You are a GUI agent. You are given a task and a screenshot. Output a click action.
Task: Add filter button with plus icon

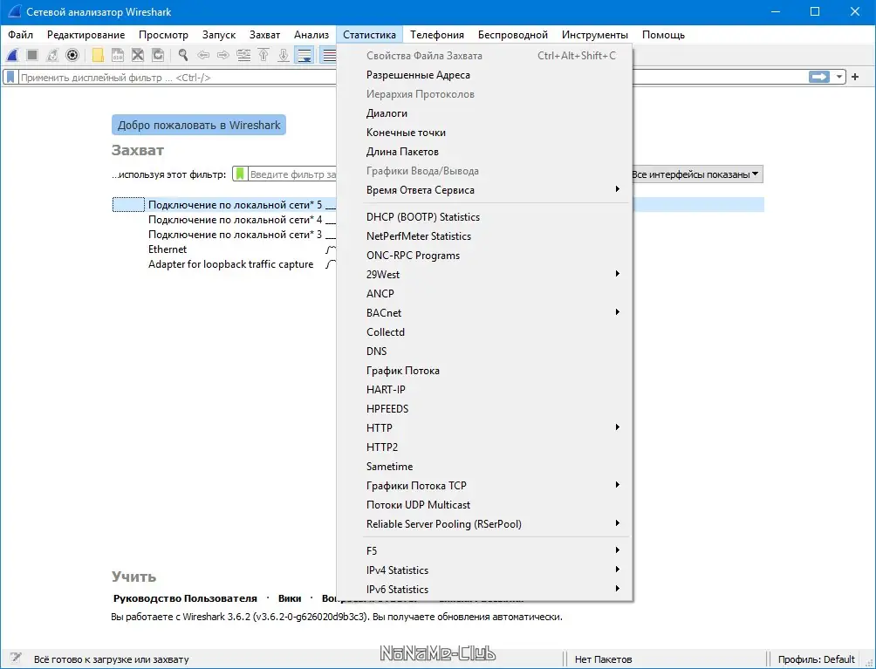pos(855,77)
